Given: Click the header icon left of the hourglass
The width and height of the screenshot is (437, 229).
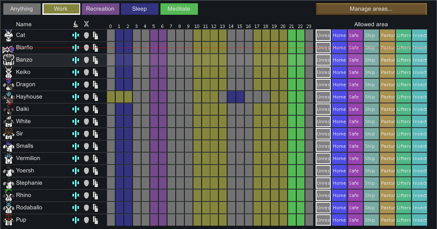Looking at the screenshot, I should (76, 25).
